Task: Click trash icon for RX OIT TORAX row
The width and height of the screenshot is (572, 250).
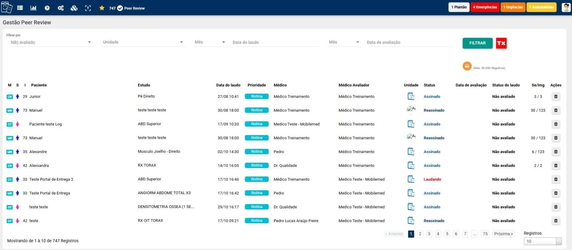Action: [x=556, y=221]
